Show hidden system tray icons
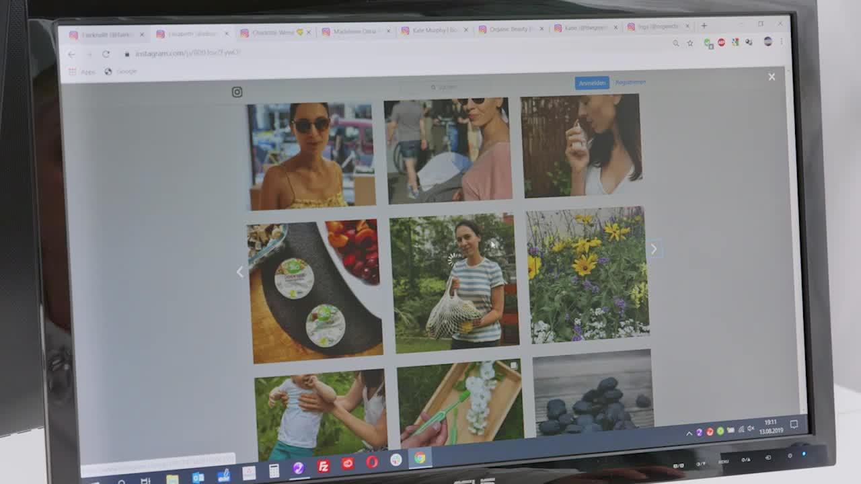The image size is (861, 484). click(x=689, y=434)
